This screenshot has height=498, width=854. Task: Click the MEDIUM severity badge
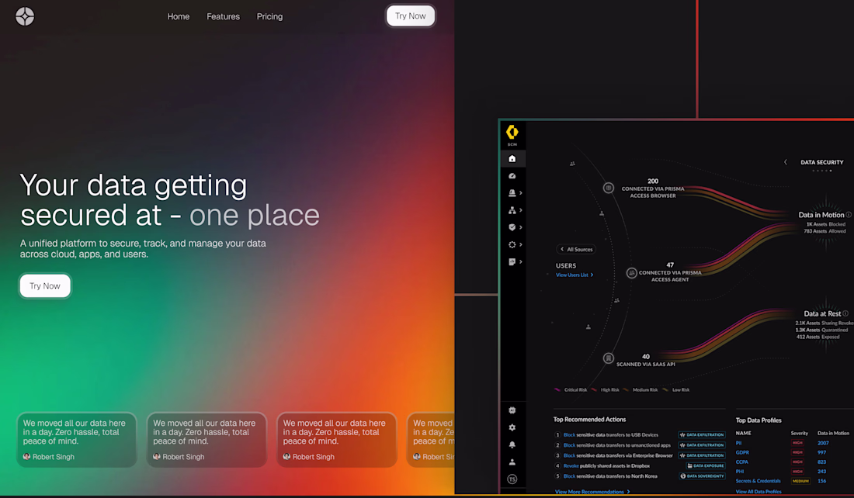tap(800, 481)
